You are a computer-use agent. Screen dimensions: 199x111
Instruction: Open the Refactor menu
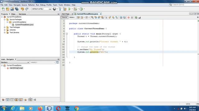(x=31, y=5)
